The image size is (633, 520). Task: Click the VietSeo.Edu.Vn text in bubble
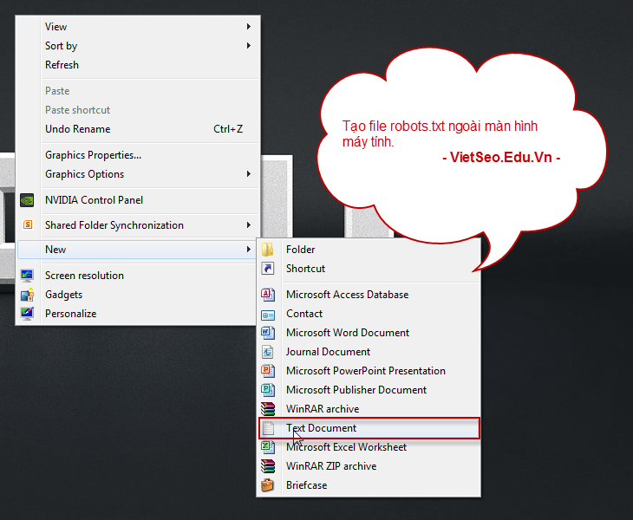501,158
